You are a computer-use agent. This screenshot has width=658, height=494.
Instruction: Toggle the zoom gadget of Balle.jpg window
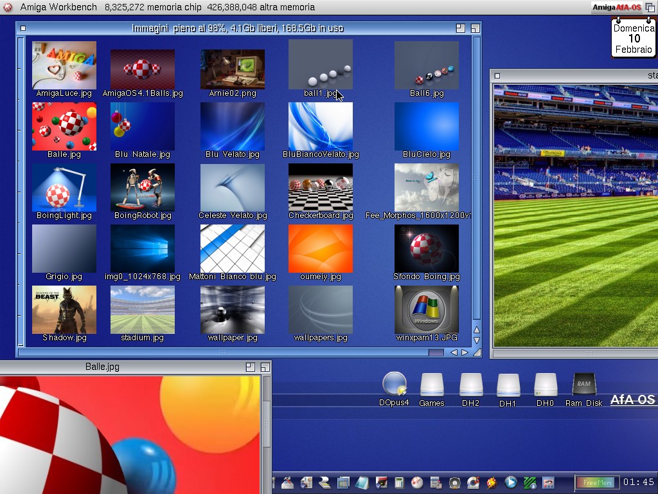(250, 367)
